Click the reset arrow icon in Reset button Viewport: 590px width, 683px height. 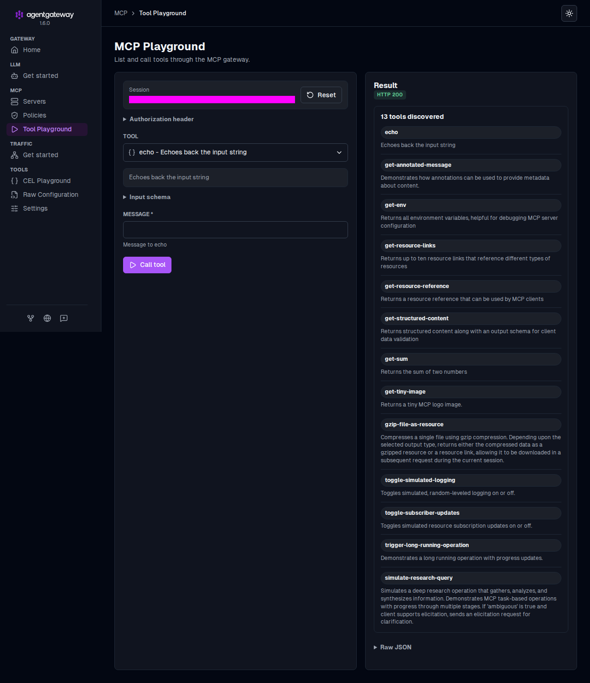(310, 95)
